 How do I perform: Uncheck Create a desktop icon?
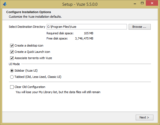pos(12,45)
